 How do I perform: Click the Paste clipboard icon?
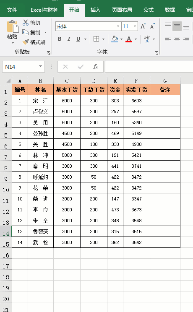point(13,26)
